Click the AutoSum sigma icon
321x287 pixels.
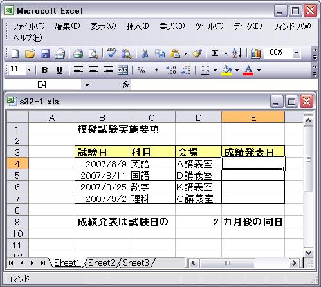coord(215,53)
